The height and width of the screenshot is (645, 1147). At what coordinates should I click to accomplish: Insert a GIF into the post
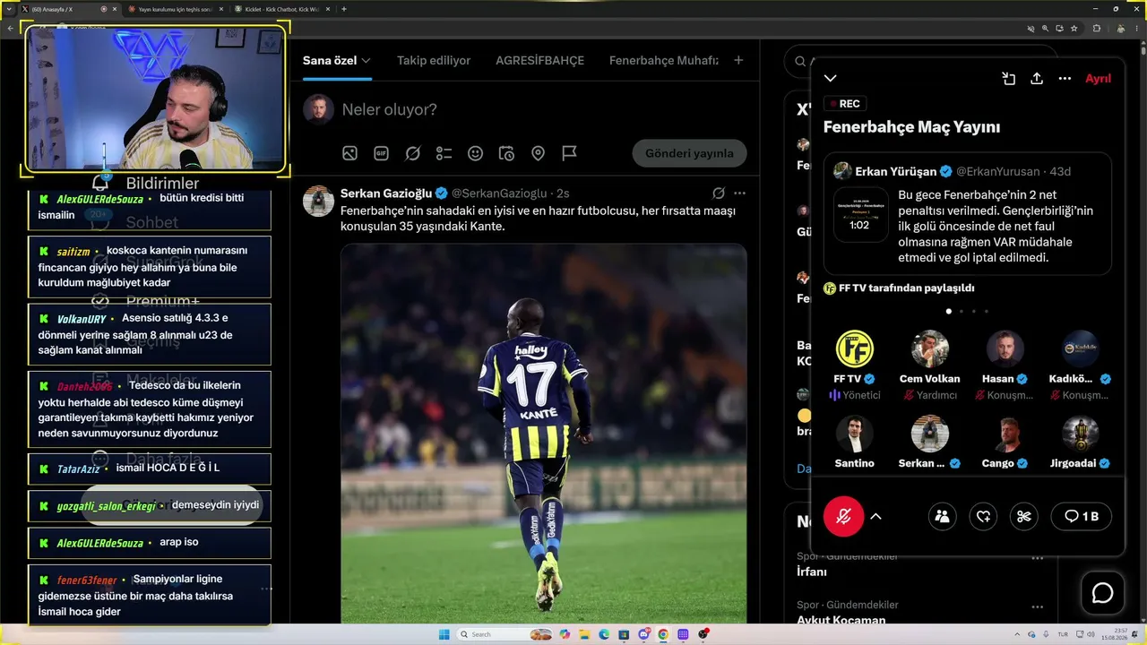[381, 153]
